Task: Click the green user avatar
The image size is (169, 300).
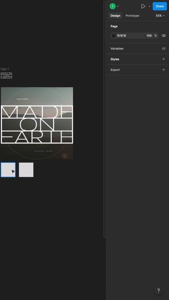Action: pyautogui.click(x=113, y=6)
